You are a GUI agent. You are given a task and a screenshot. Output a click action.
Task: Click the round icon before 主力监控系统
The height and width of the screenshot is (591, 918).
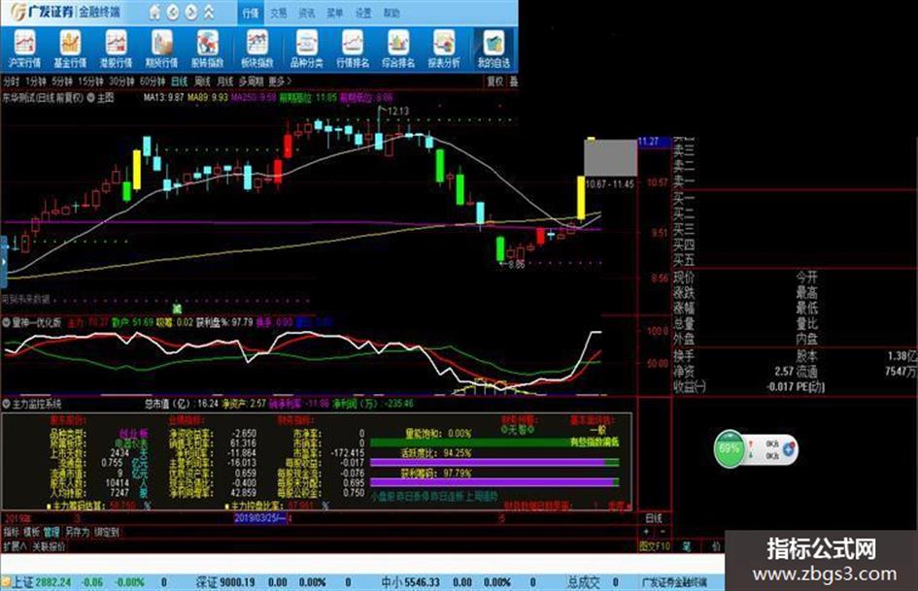coord(7,404)
